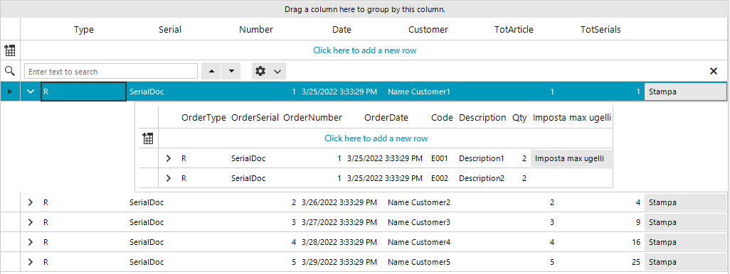Click the TotSerials column header

tap(601, 30)
